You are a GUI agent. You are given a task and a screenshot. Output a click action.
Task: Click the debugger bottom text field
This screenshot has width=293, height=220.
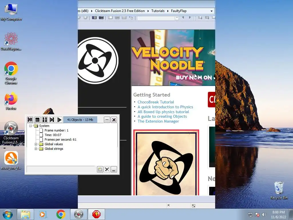coord(61,169)
